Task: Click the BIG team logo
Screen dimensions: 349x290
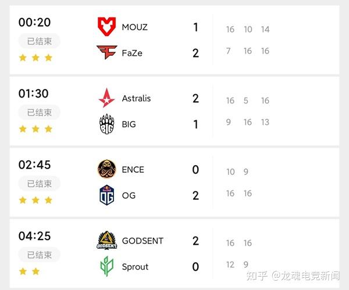Action: point(107,124)
